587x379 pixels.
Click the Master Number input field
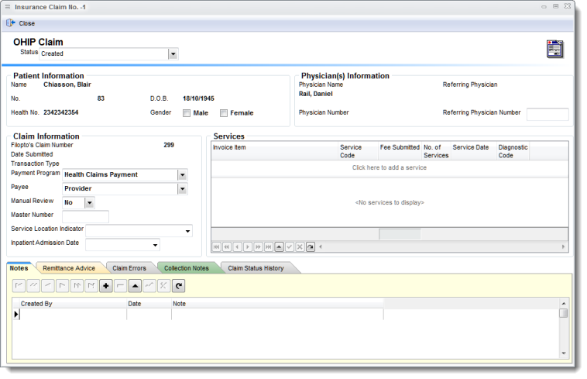pos(85,216)
